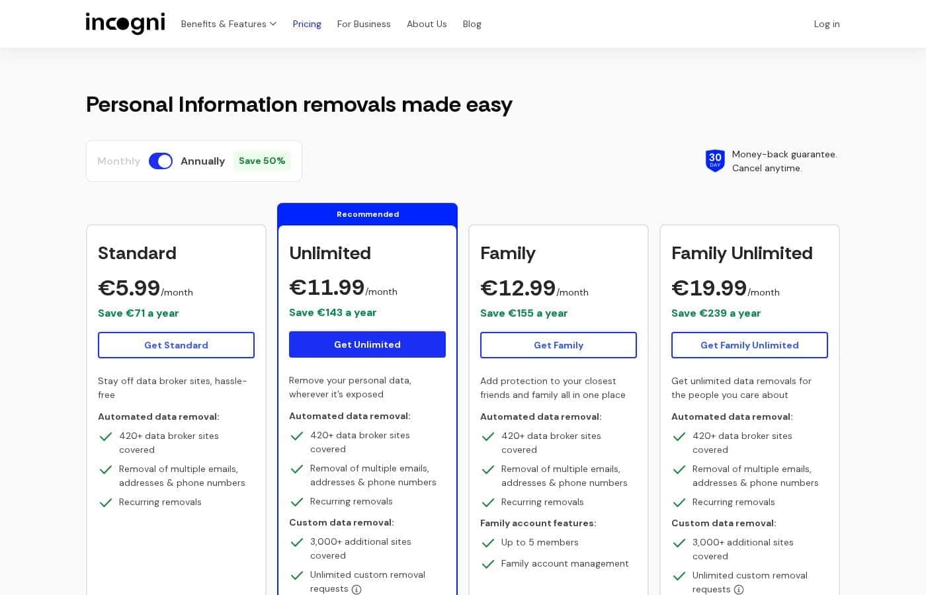The image size is (926, 595).
Task: Click the Recommended banner on Unlimited plan
Action: (x=368, y=214)
